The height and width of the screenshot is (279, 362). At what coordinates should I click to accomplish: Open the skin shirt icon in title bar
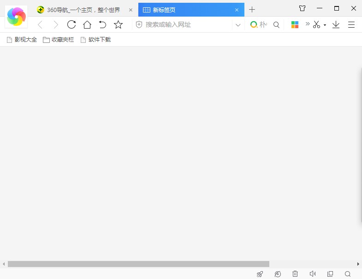[302, 9]
